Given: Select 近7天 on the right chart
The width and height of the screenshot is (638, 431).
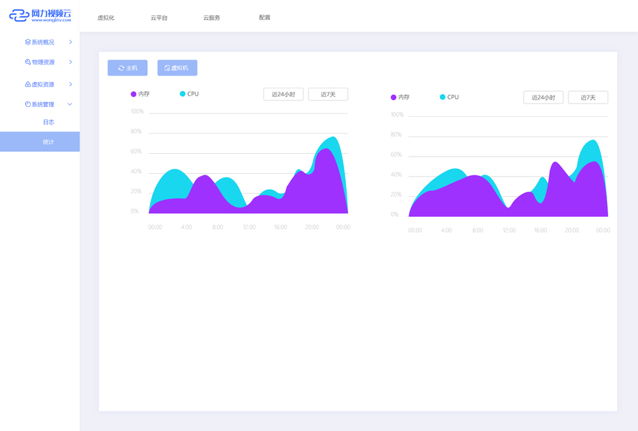Looking at the screenshot, I should click(x=588, y=98).
